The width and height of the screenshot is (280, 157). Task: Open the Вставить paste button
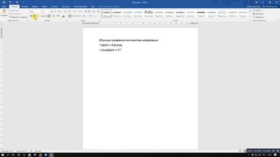[4, 13]
